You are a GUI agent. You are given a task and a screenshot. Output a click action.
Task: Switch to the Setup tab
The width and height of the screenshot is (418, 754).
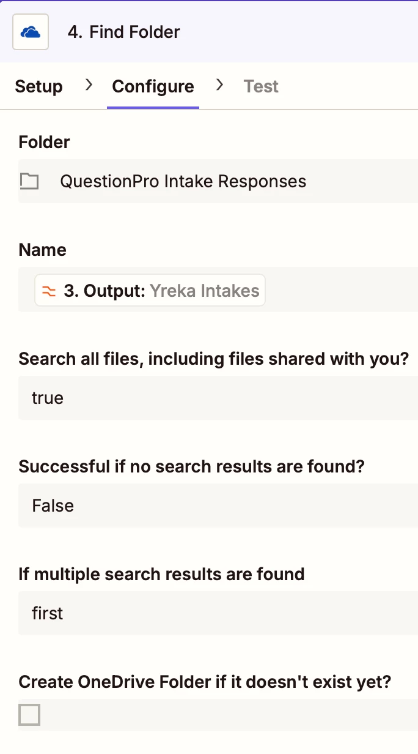click(38, 86)
